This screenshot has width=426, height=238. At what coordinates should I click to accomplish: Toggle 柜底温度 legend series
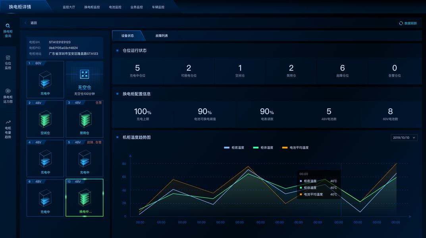[234, 148]
